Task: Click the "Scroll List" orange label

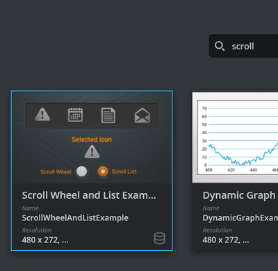Action: pyautogui.click(x=124, y=172)
